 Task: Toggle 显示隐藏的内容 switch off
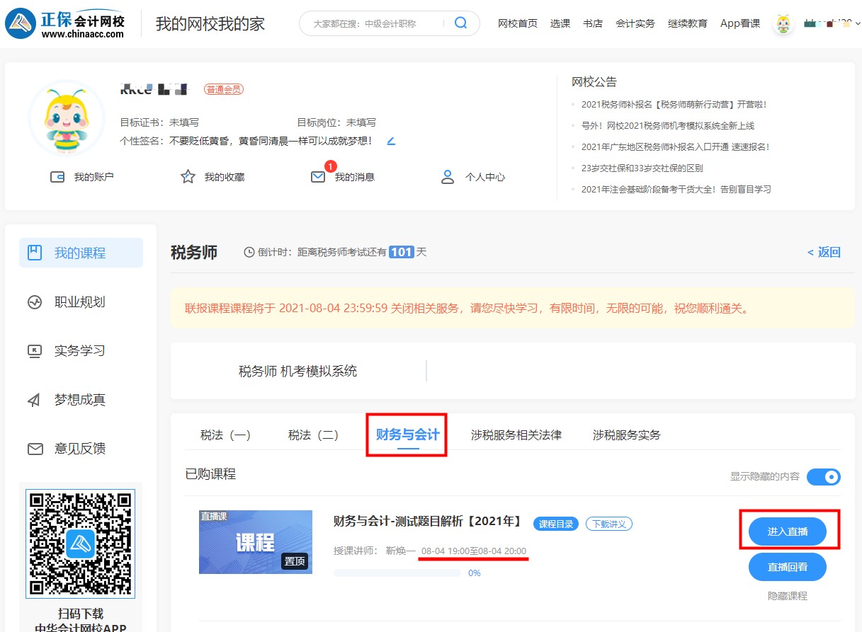click(x=824, y=477)
